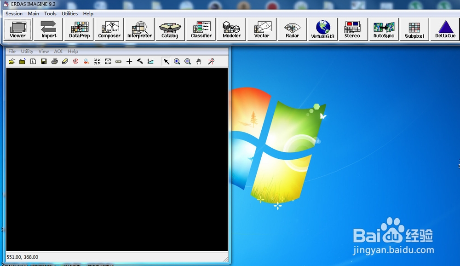Screen dimensions: 460x266
Task: Select the zoom in magnifier tool
Action: tap(177, 61)
